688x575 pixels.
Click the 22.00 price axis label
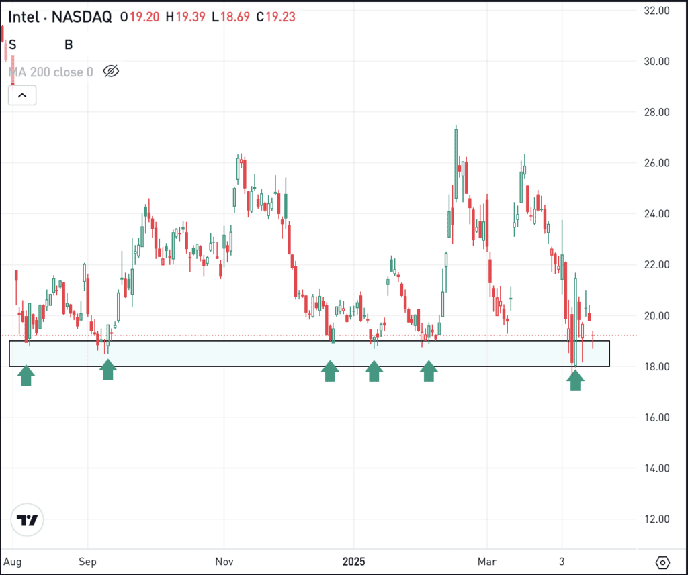656,265
